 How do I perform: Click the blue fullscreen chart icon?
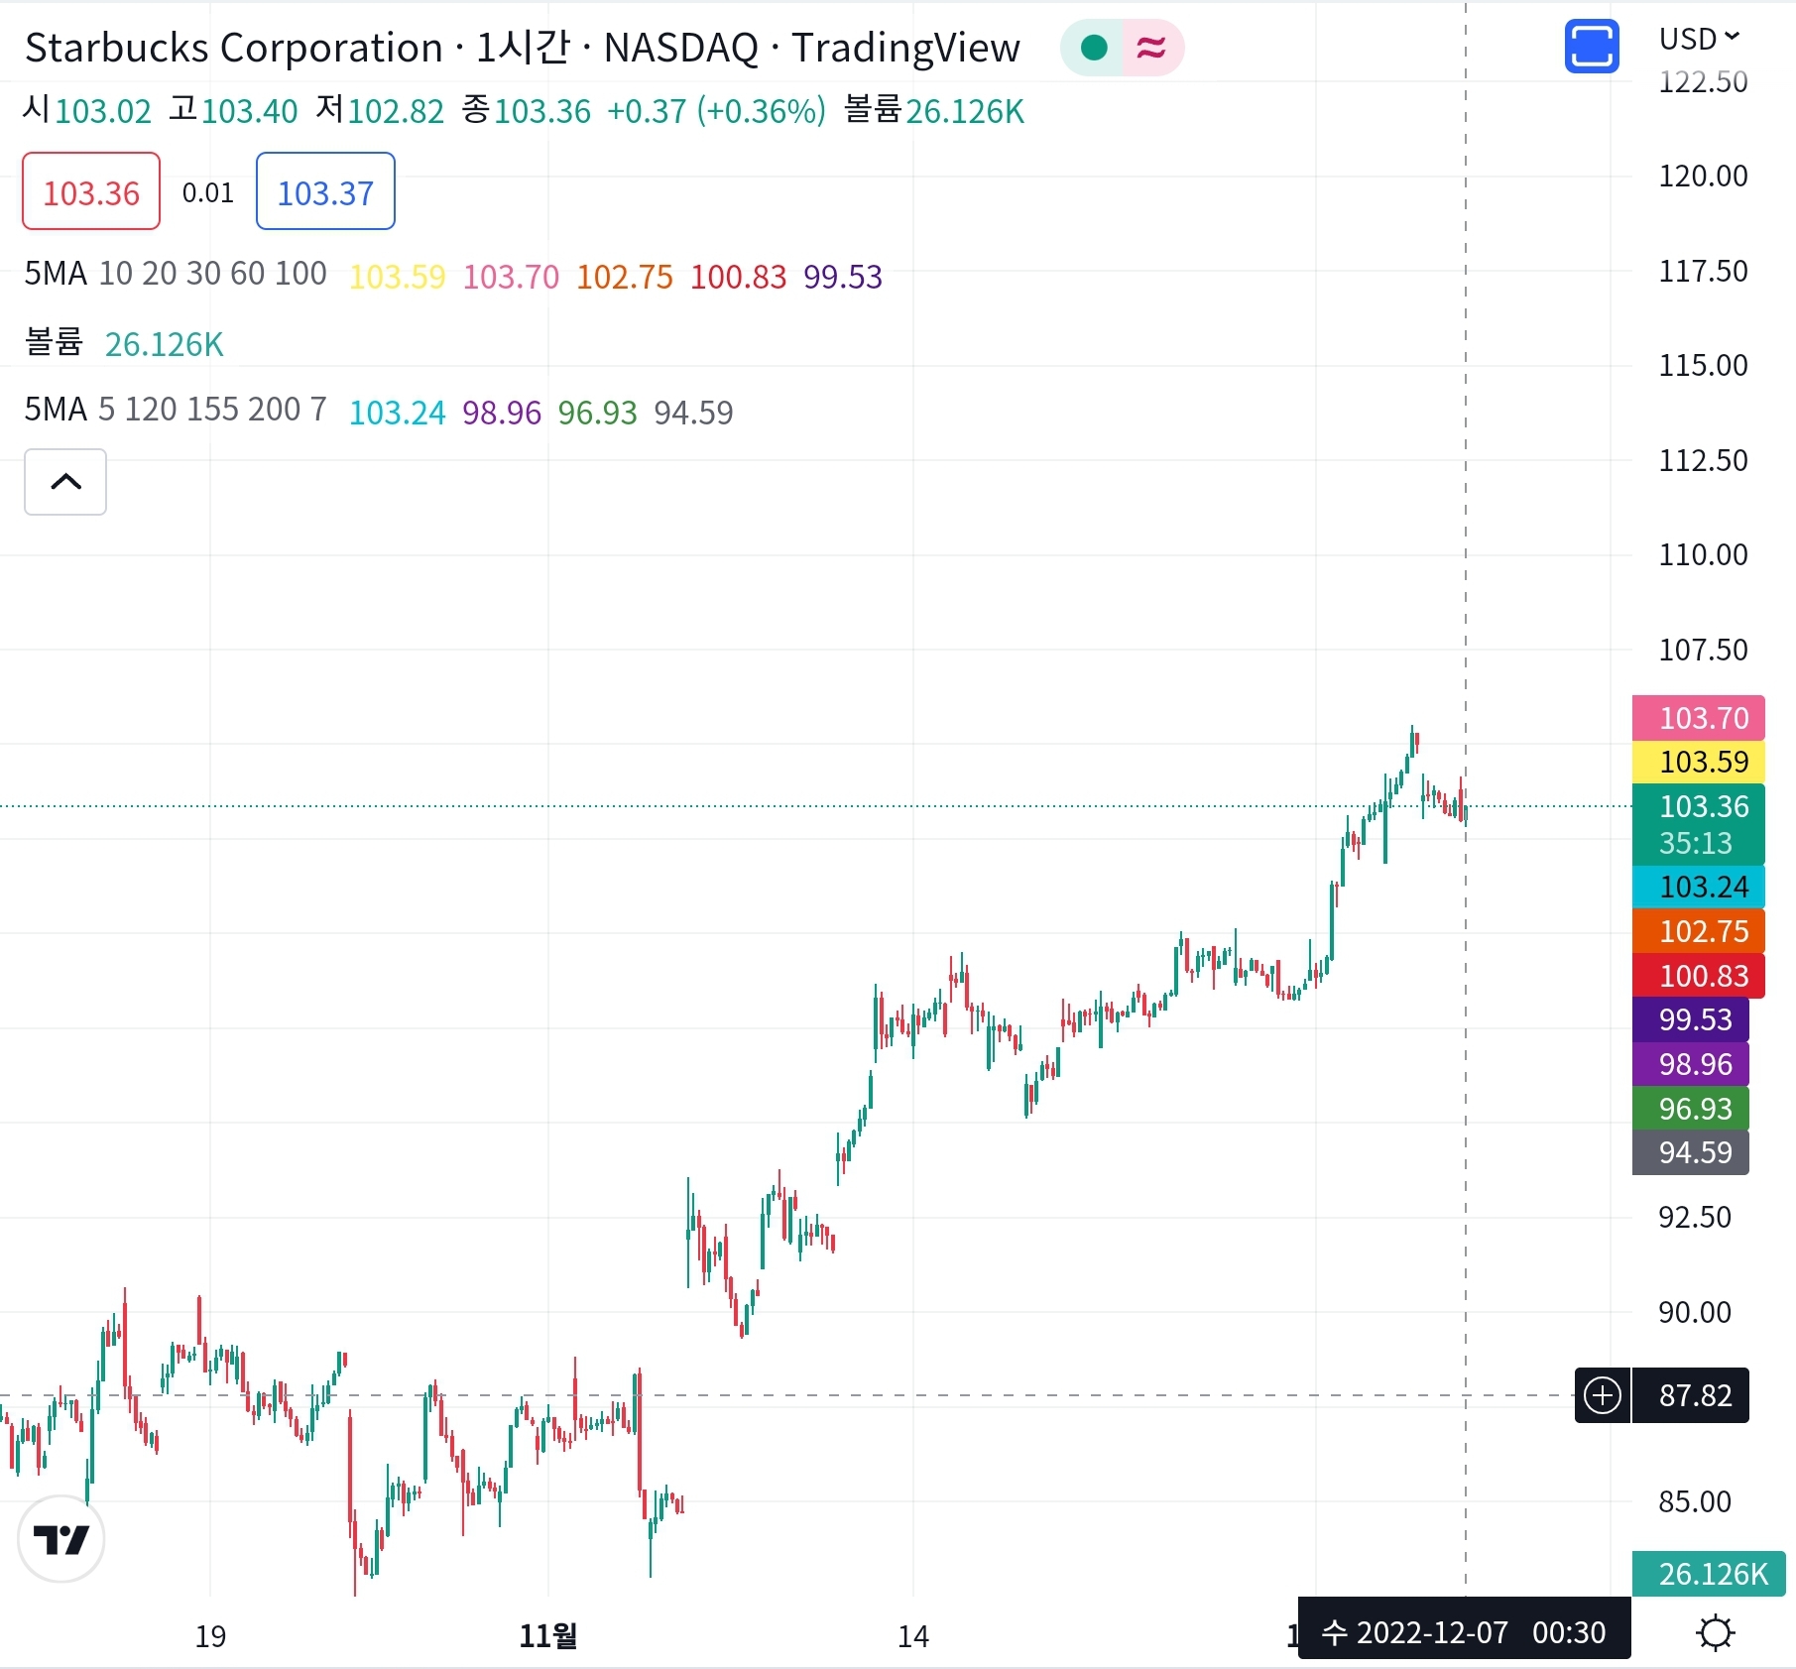click(x=1592, y=47)
